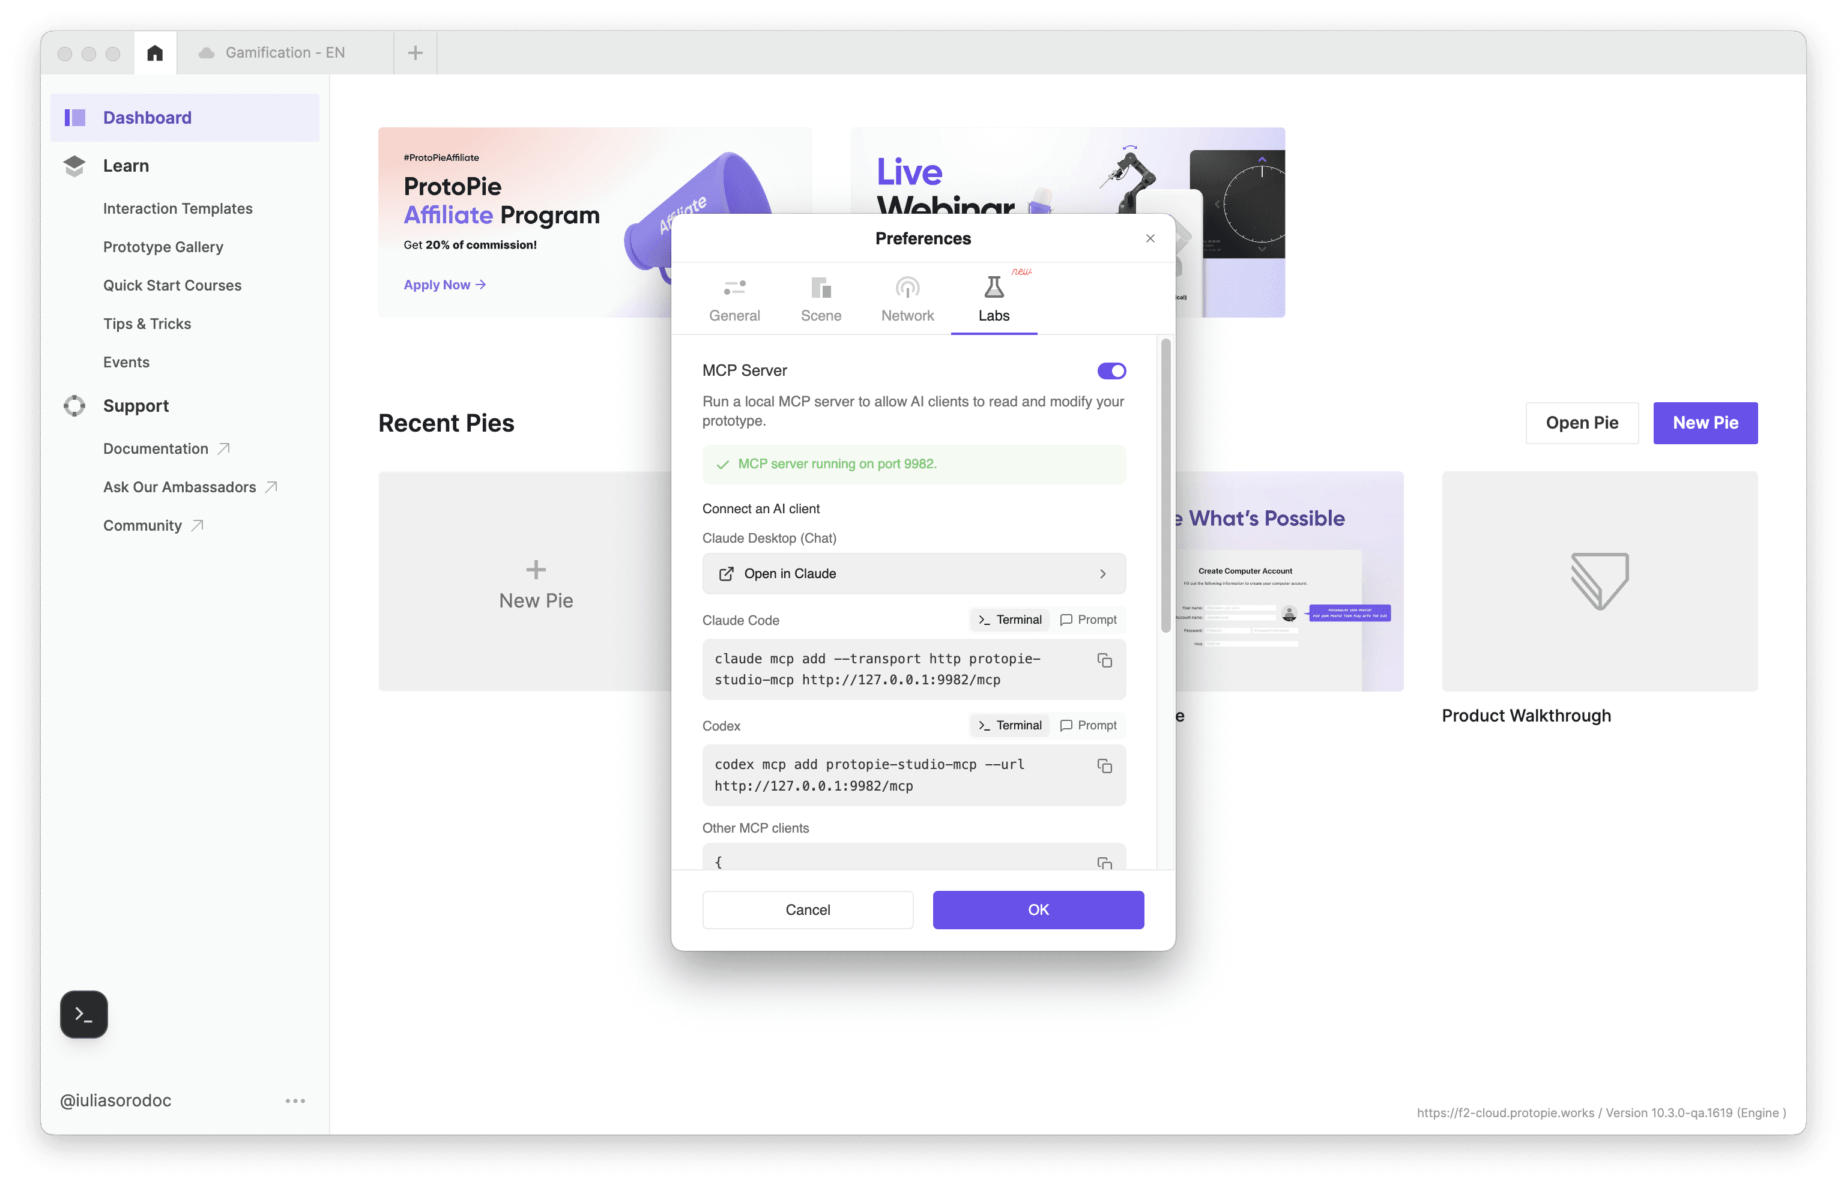This screenshot has width=1847, height=1185.
Task: Select Prompt mode for Claude Code
Action: [x=1088, y=620]
